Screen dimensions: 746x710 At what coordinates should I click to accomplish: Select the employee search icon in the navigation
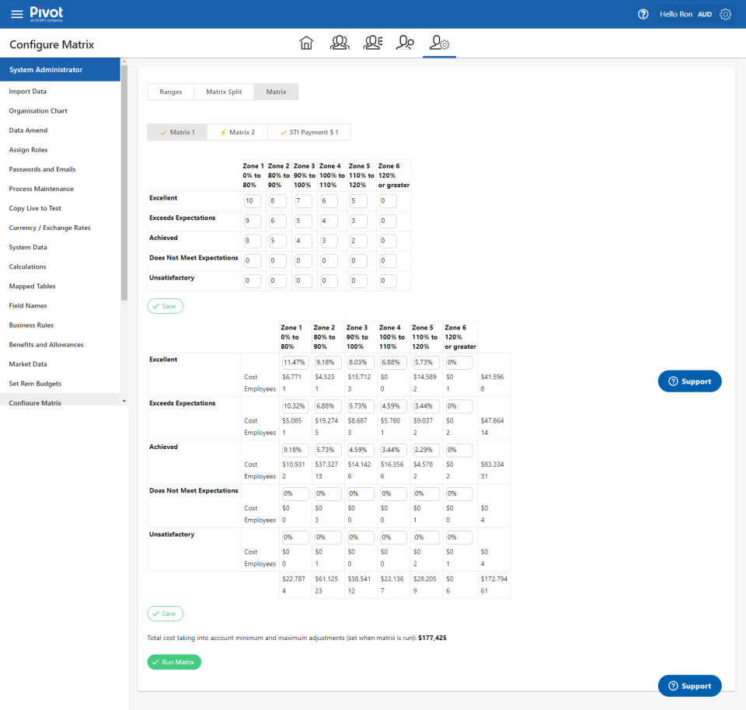tap(405, 44)
